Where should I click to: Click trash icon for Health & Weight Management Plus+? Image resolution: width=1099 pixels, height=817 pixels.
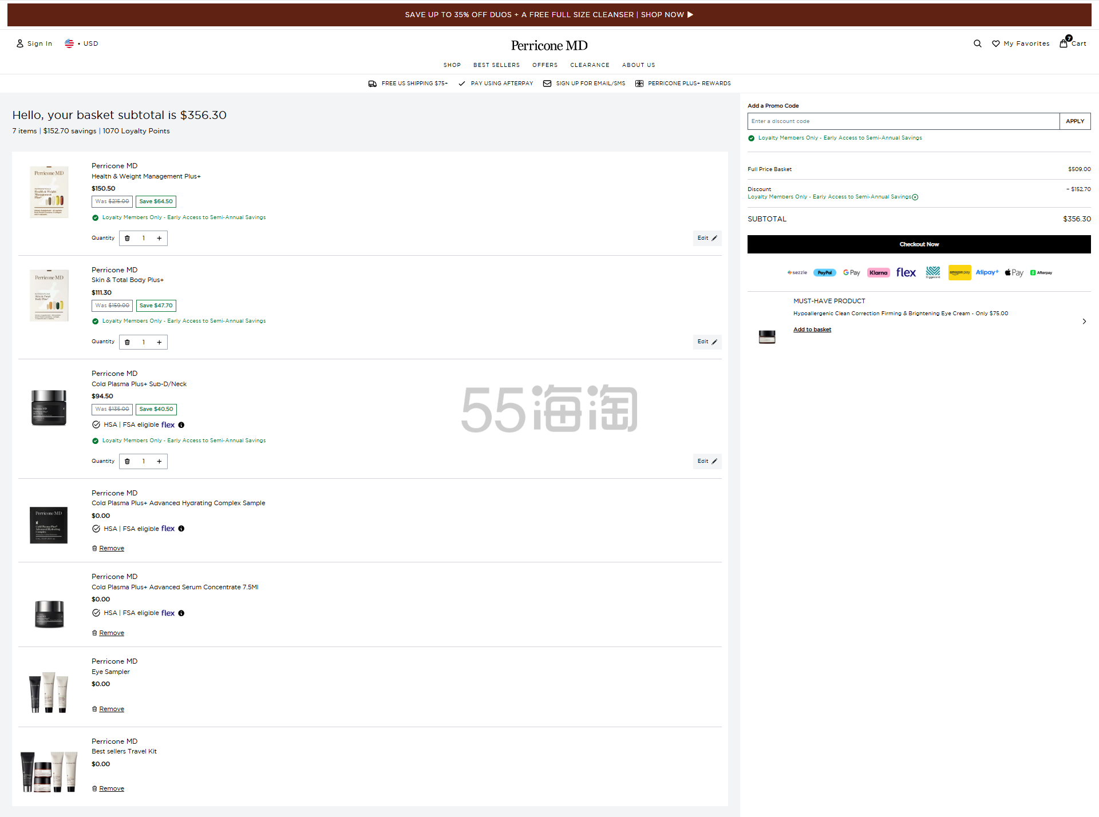(128, 239)
